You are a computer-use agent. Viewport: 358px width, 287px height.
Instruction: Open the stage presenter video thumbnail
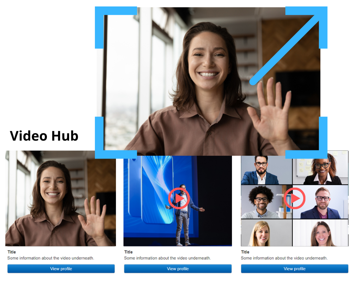click(x=178, y=201)
